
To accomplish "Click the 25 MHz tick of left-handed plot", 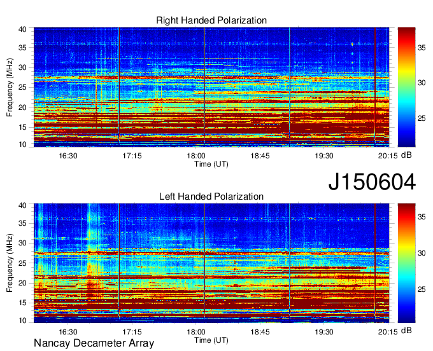I will pos(22,263).
